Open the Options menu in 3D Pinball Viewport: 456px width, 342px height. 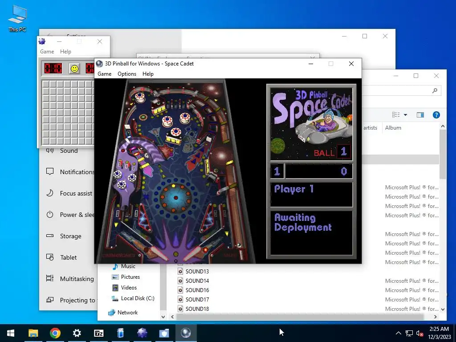[x=127, y=74]
